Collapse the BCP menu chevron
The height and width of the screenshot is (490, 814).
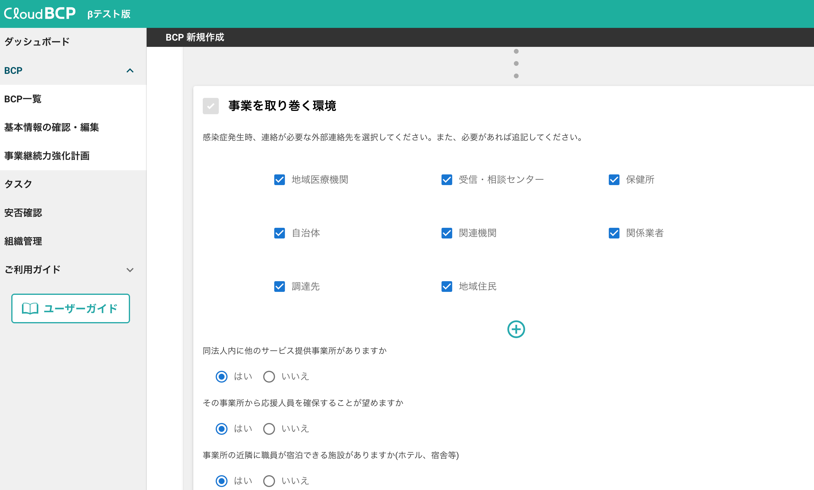pos(130,71)
